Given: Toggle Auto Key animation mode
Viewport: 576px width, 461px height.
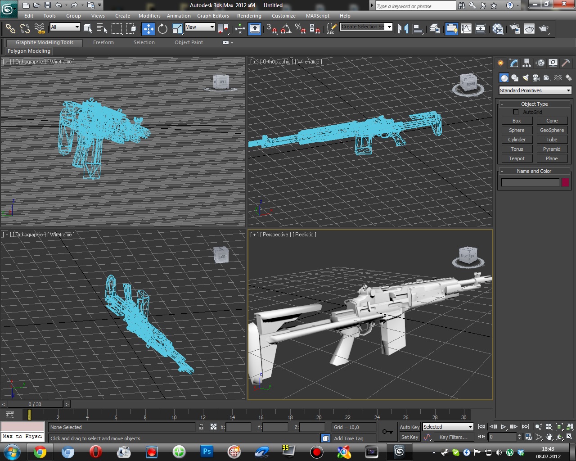Looking at the screenshot, I should click(409, 427).
